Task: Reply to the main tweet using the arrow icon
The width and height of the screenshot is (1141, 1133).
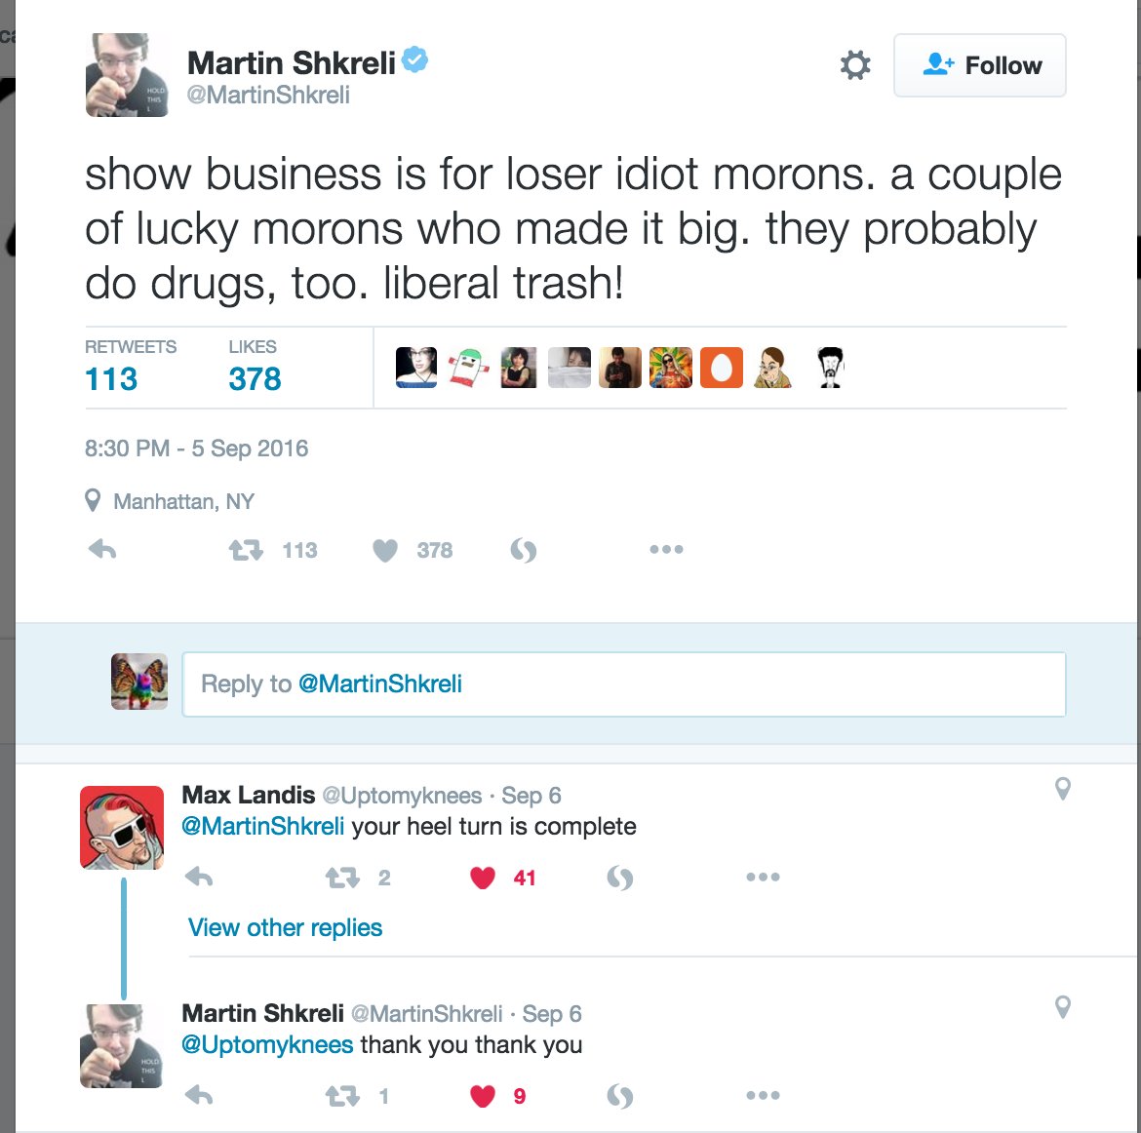Action: click(102, 550)
